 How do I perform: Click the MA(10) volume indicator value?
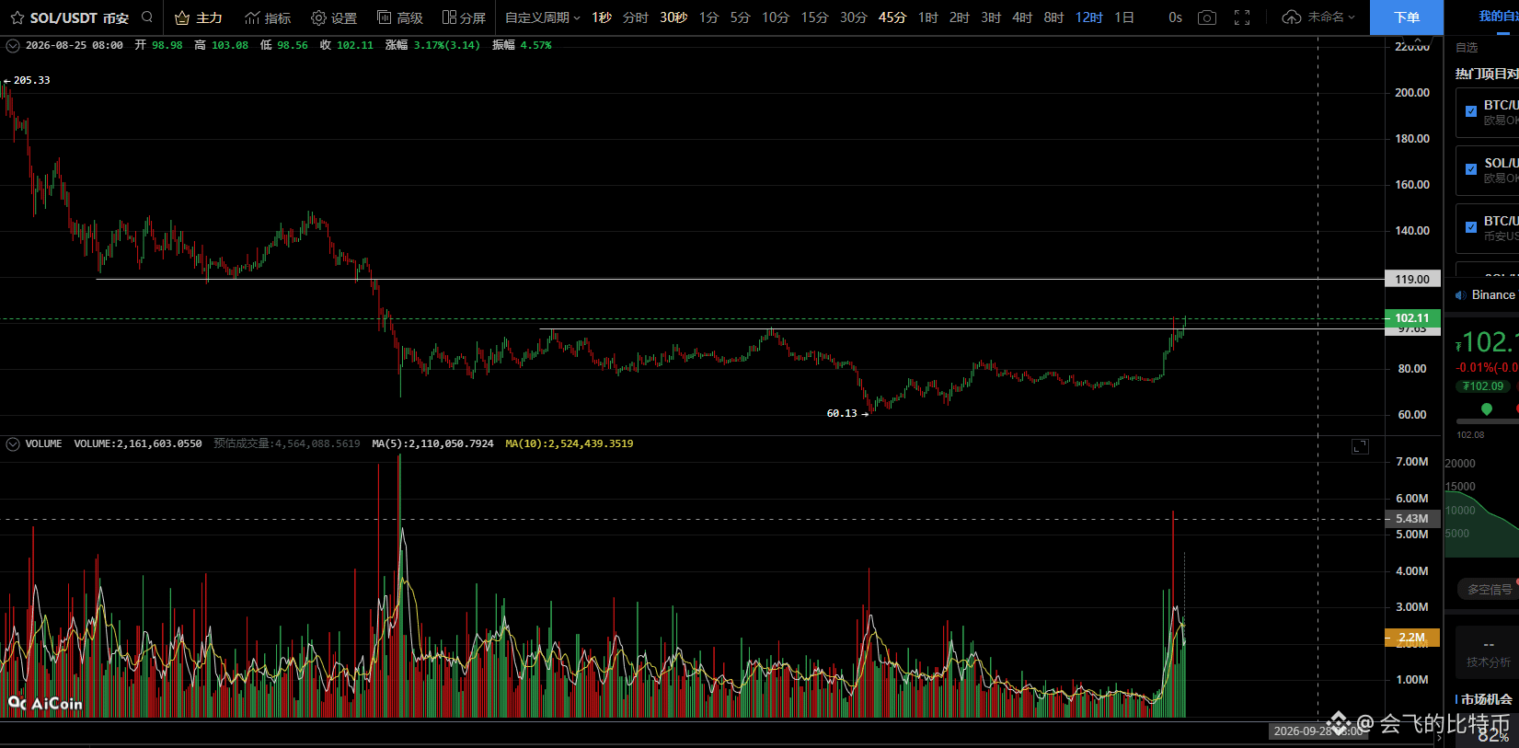(570, 444)
